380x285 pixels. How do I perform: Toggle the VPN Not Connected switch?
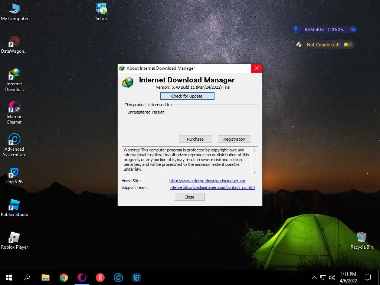click(348, 45)
